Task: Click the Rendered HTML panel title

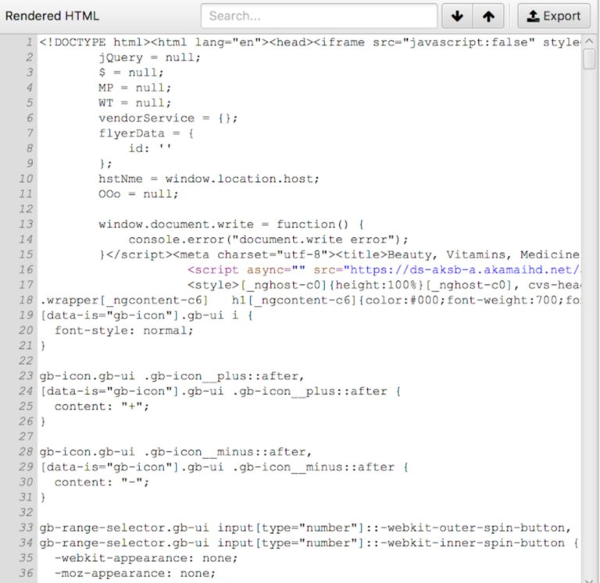Action: point(52,16)
